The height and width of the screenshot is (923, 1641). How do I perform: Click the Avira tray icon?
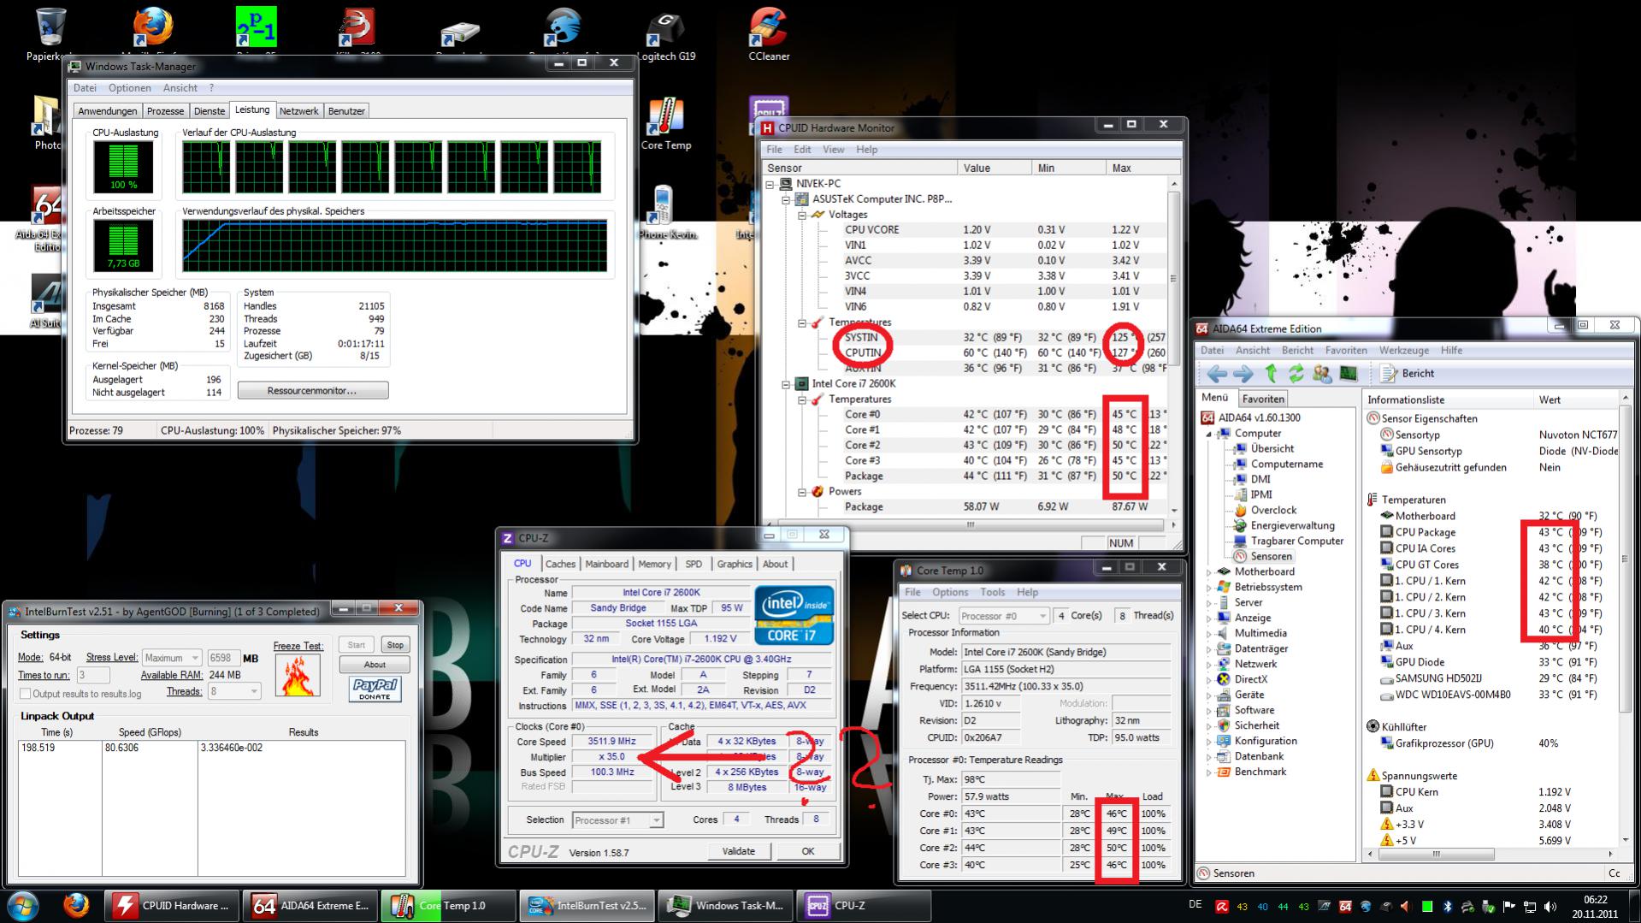pyautogui.click(x=1222, y=907)
